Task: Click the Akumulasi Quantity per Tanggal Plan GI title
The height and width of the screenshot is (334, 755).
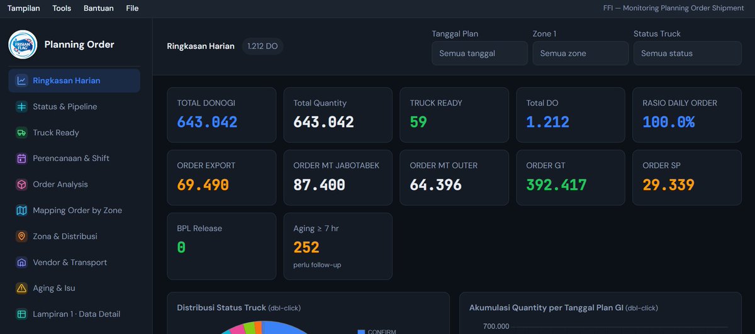Action: (563, 308)
